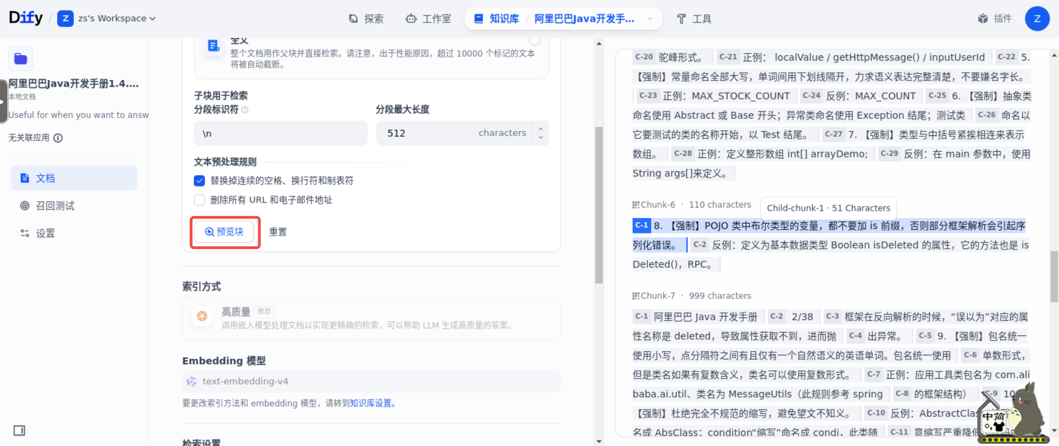
Task: Check 删除所有 URL 和电子邮件地址
Action: 199,200
